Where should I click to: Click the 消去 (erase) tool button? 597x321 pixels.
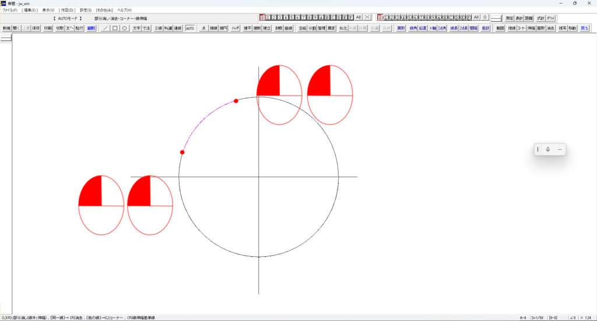[550, 28]
